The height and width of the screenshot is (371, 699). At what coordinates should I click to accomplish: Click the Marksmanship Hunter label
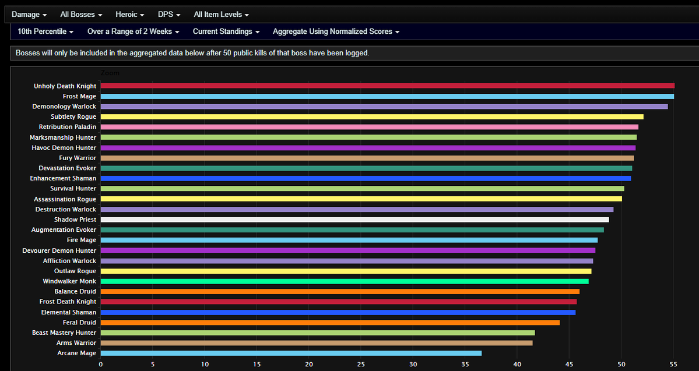coord(63,137)
